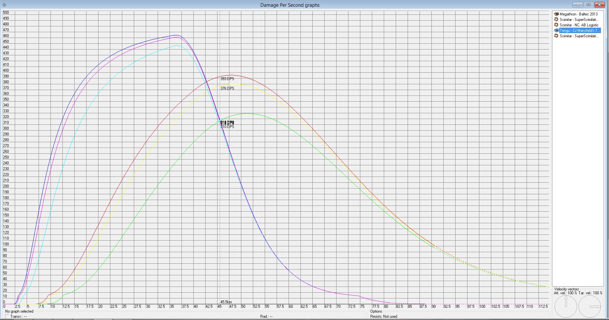This screenshot has height=320, width=609.
Task: Click the 45.5km range marker label
Action: [226, 302]
